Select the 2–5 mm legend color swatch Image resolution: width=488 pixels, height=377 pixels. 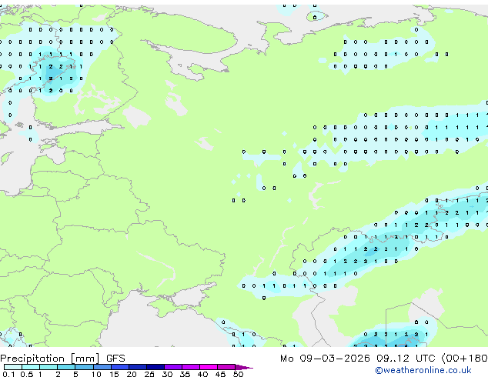66,367
